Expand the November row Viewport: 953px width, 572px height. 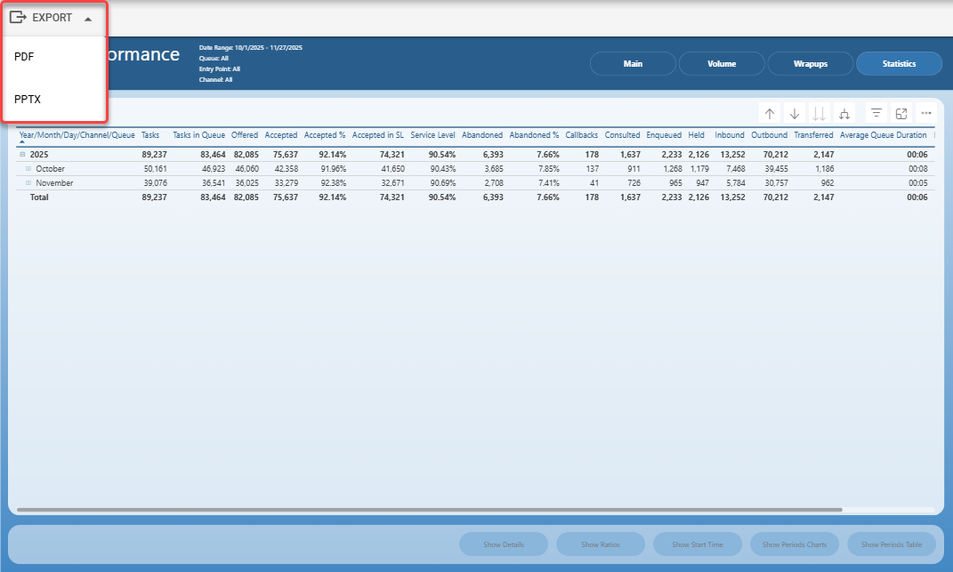tap(28, 182)
